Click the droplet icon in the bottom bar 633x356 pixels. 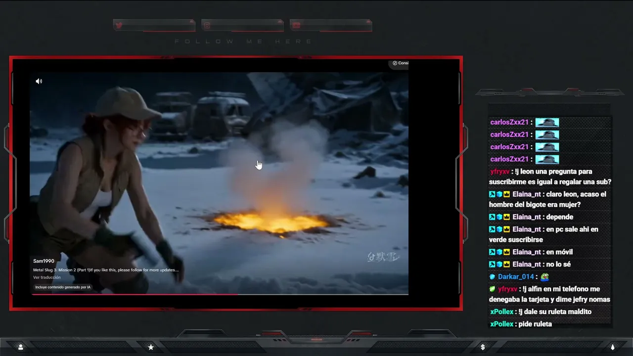click(x=613, y=347)
